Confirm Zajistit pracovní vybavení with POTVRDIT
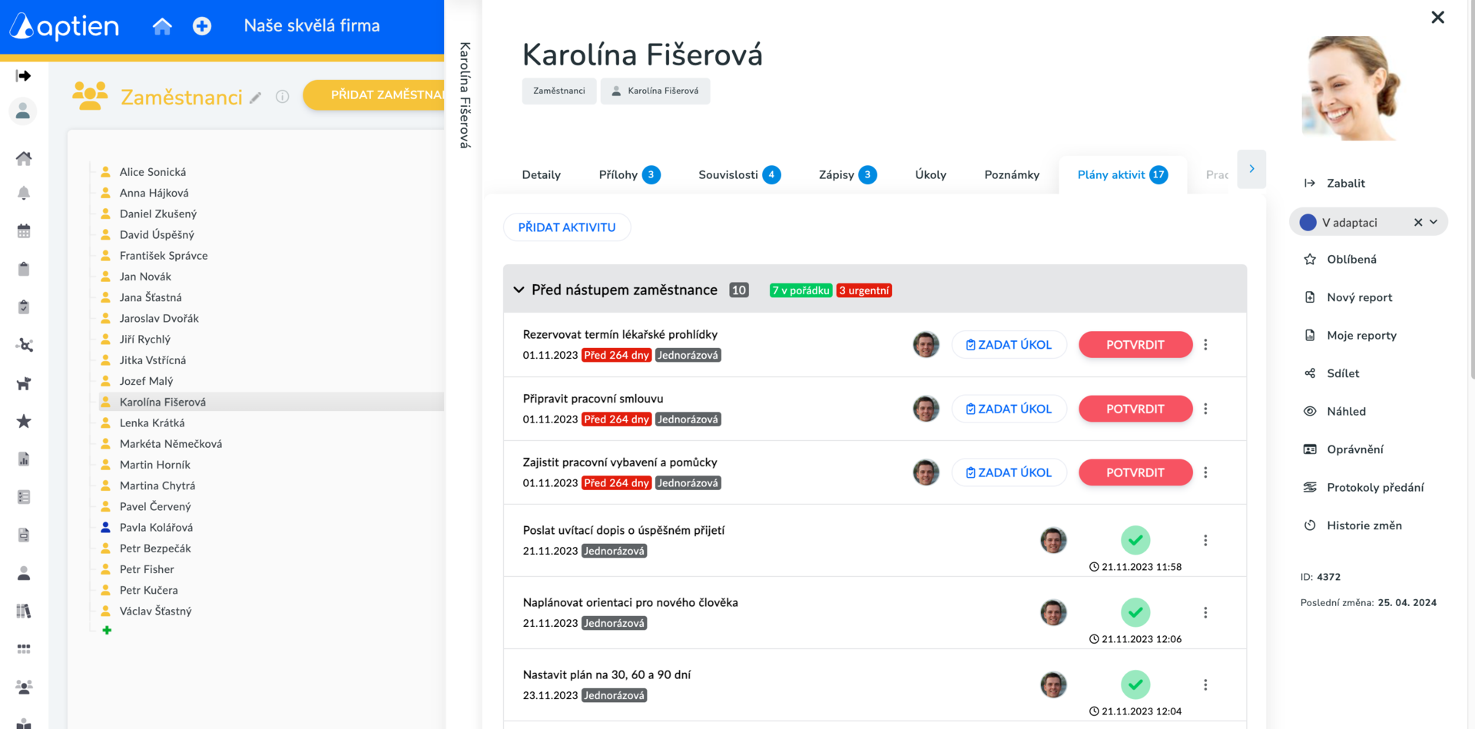The image size is (1475, 729). click(x=1135, y=472)
